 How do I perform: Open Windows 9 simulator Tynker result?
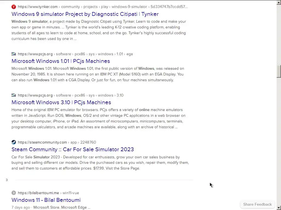pos(85,14)
